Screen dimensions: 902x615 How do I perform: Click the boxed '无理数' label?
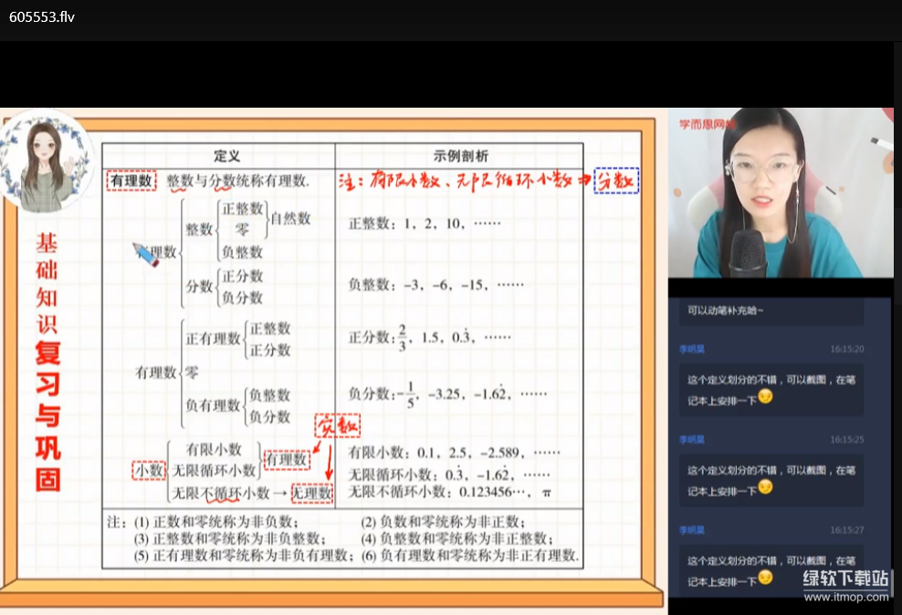(312, 493)
